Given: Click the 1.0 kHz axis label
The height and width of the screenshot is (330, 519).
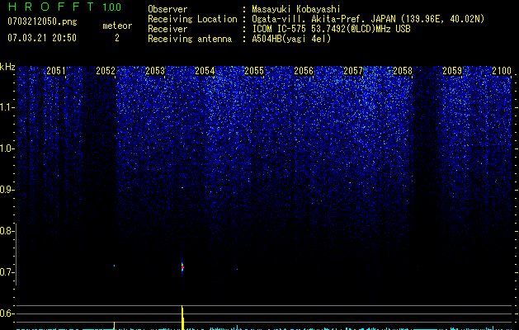Looking at the screenshot, I should coord(7,148).
